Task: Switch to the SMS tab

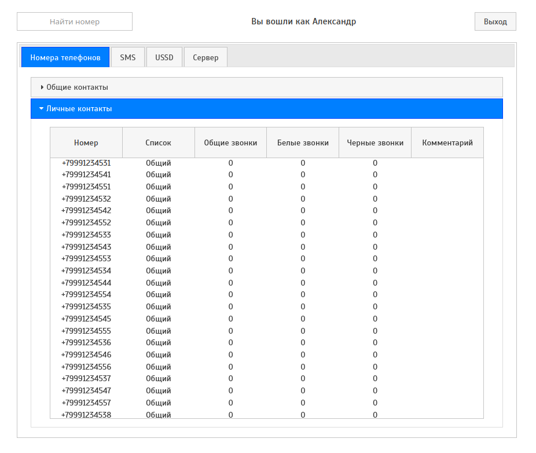Action: (x=128, y=57)
